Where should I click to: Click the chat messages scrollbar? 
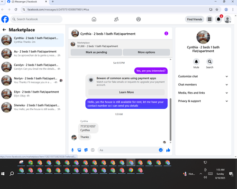(x=171, y=120)
